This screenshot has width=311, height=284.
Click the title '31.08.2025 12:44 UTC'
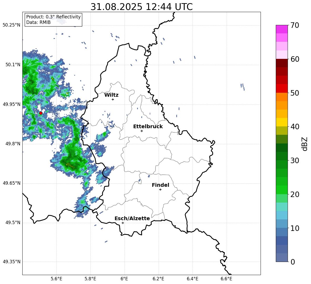click(141, 7)
